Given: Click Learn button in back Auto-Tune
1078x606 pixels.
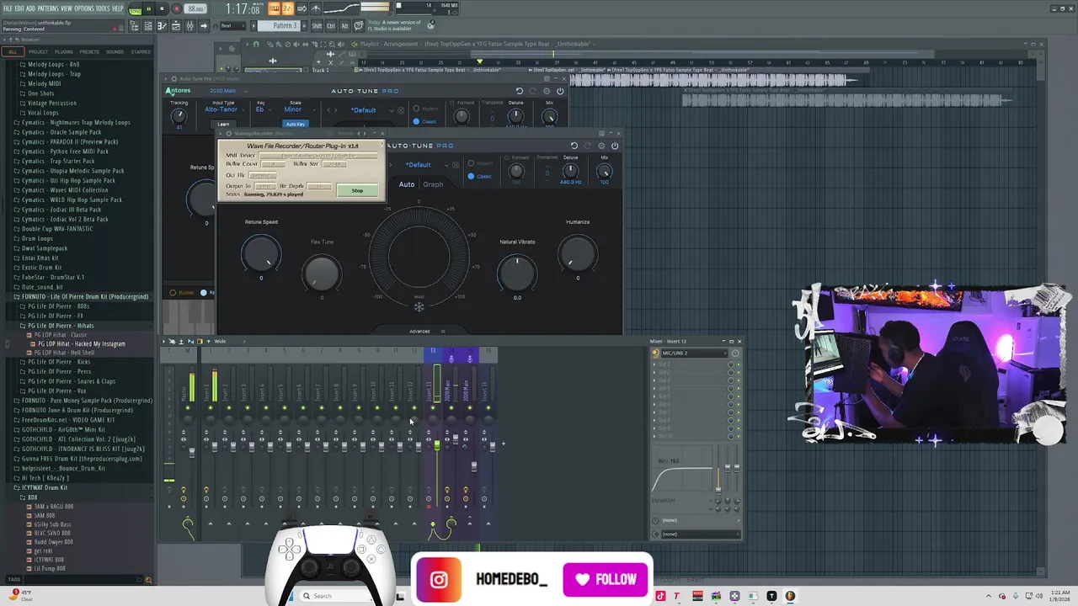Looking at the screenshot, I should tap(223, 124).
